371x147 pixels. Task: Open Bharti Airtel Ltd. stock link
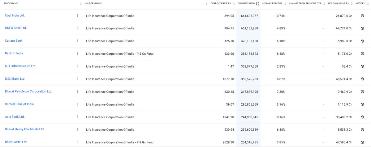[x=16, y=142]
